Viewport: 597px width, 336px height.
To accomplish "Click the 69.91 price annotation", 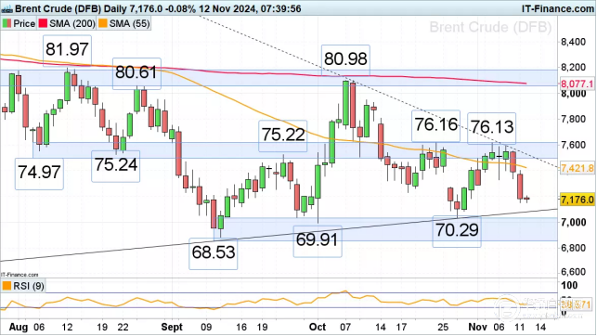I will (x=318, y=240).
